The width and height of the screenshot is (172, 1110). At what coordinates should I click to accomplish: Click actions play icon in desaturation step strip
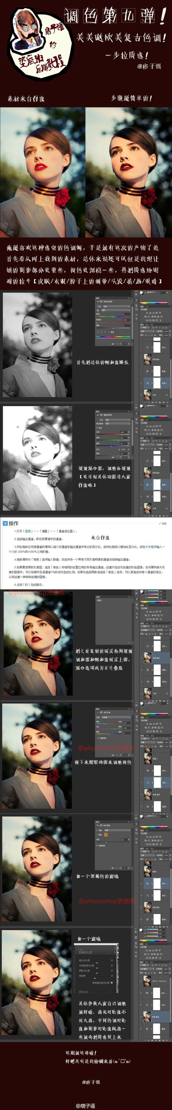tap(136, 294)
